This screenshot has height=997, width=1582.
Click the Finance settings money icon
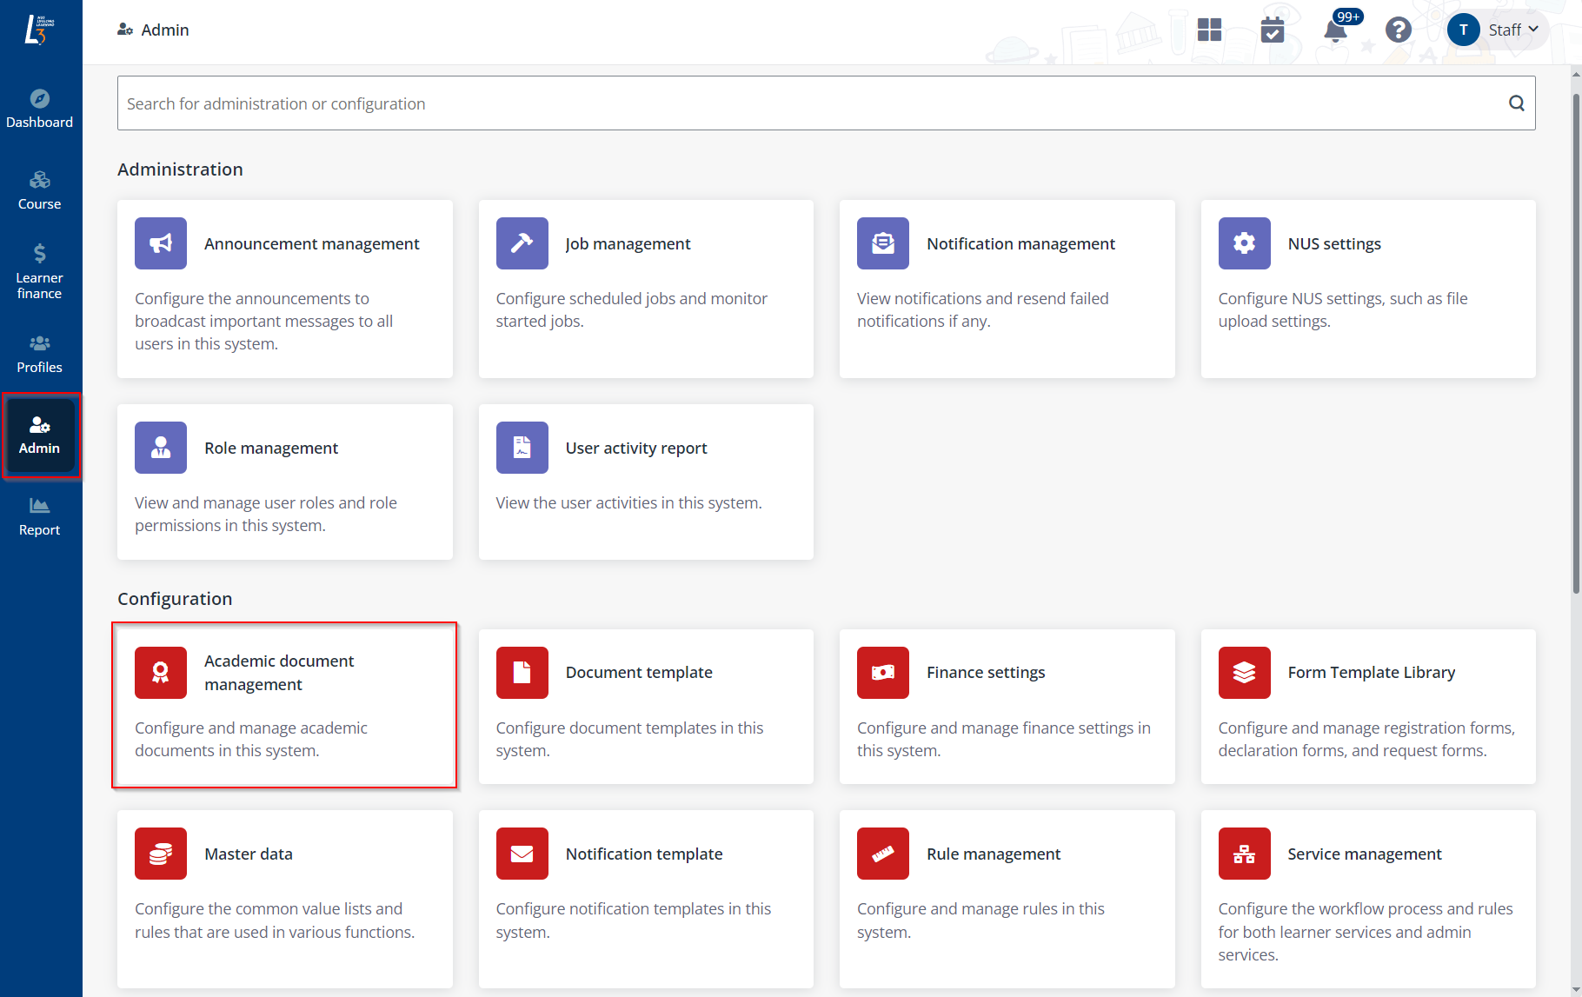click(882, 673)
